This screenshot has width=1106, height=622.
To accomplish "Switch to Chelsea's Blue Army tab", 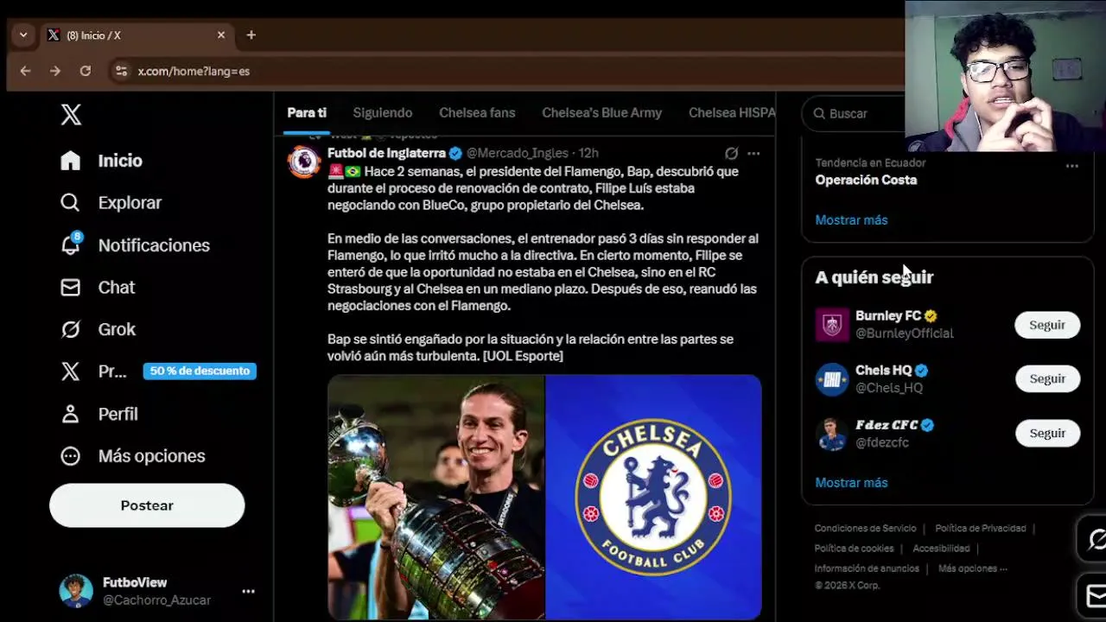I will click(x=601, y=113).
